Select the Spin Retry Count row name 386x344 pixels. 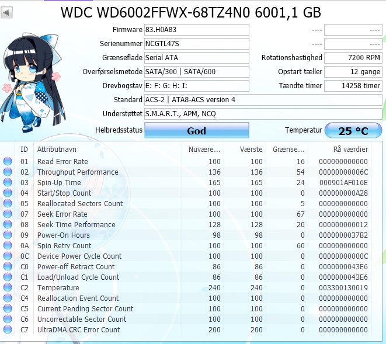point(64,246)
